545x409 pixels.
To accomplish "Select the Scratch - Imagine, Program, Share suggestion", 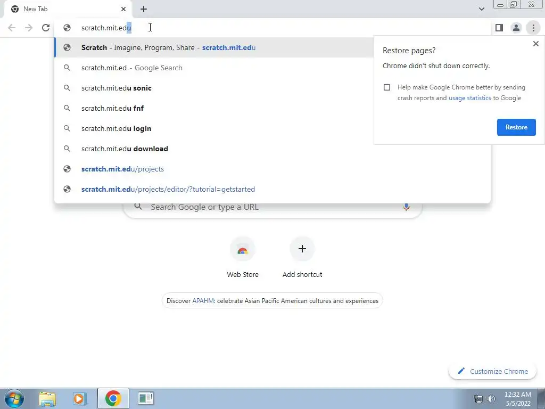I will (x=214, y=47).
